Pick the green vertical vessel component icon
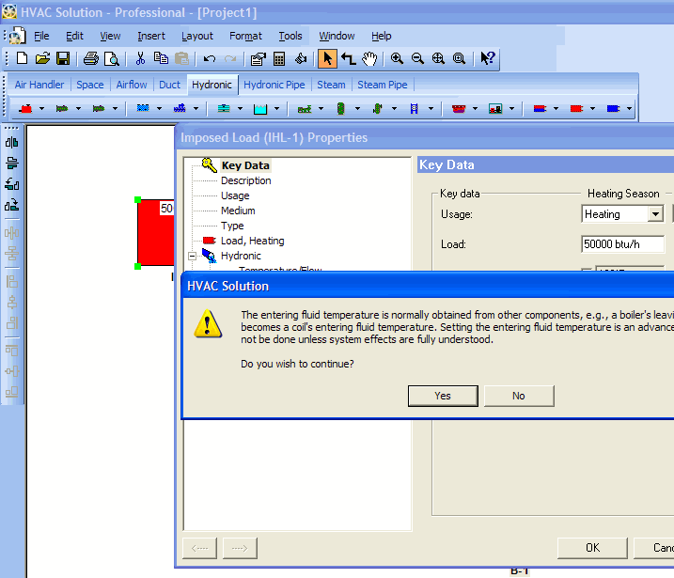The width and height of the screenshot is (674, 578). (340, 109)
